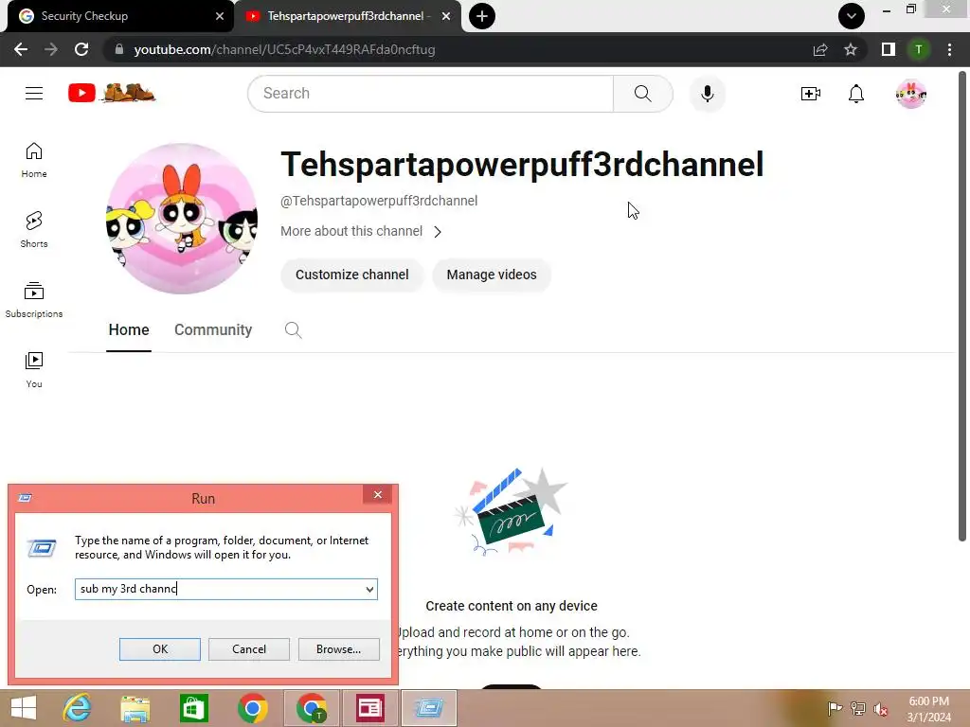This screenshot has height=727, width=970.
Task: Click the address bar URL
Action: point(284,49)
